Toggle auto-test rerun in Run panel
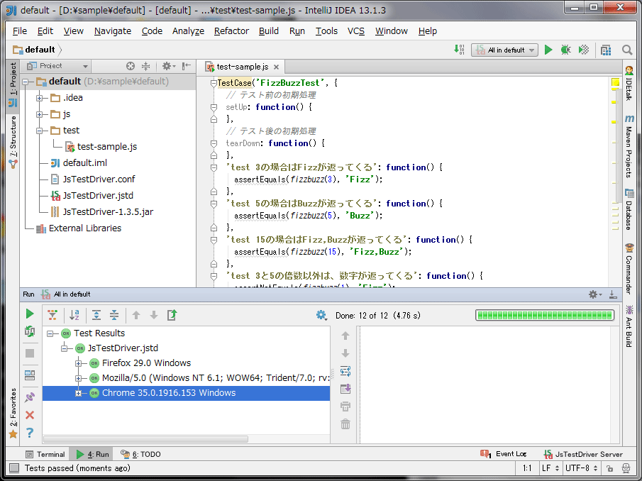The image size is (642, 481). [30, 331]
